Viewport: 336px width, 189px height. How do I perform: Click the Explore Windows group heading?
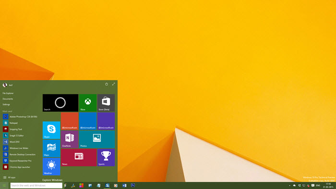coord(52,180)
